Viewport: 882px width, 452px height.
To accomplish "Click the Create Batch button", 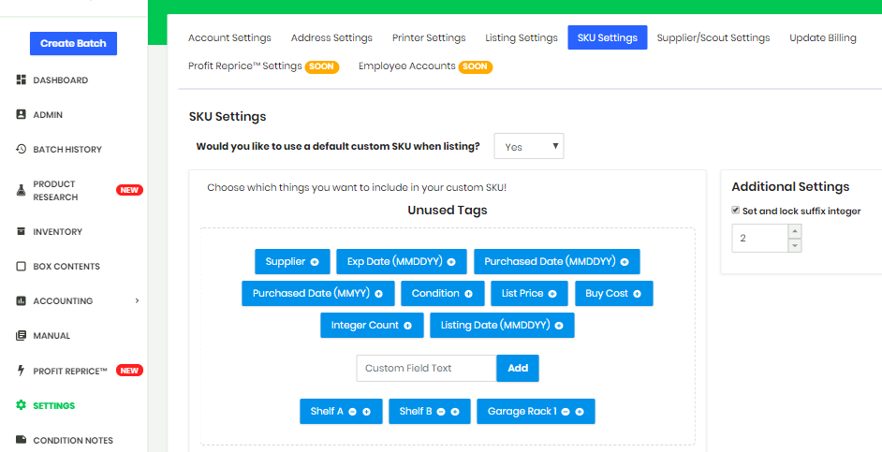I will click(73, 43).
